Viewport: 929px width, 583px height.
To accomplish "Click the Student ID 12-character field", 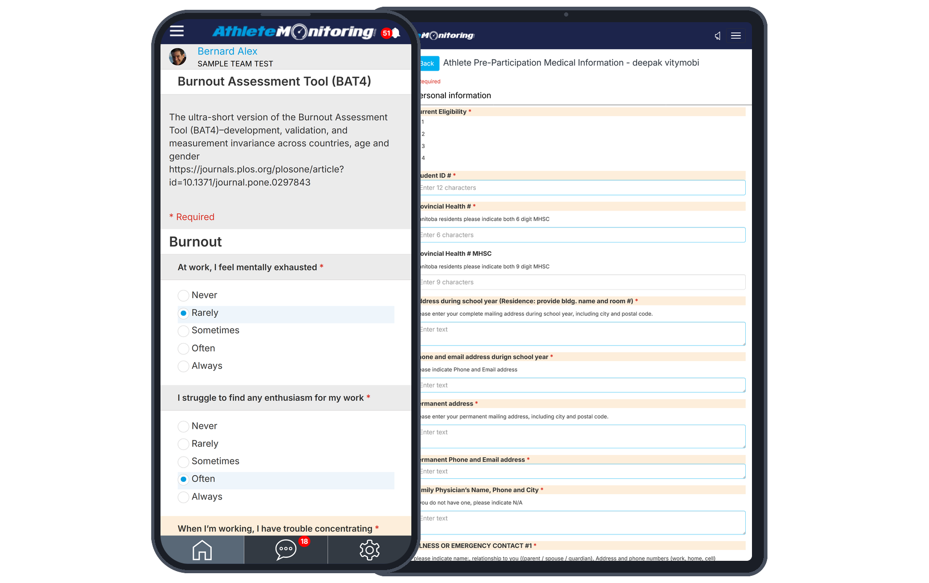I will [582, 188].
